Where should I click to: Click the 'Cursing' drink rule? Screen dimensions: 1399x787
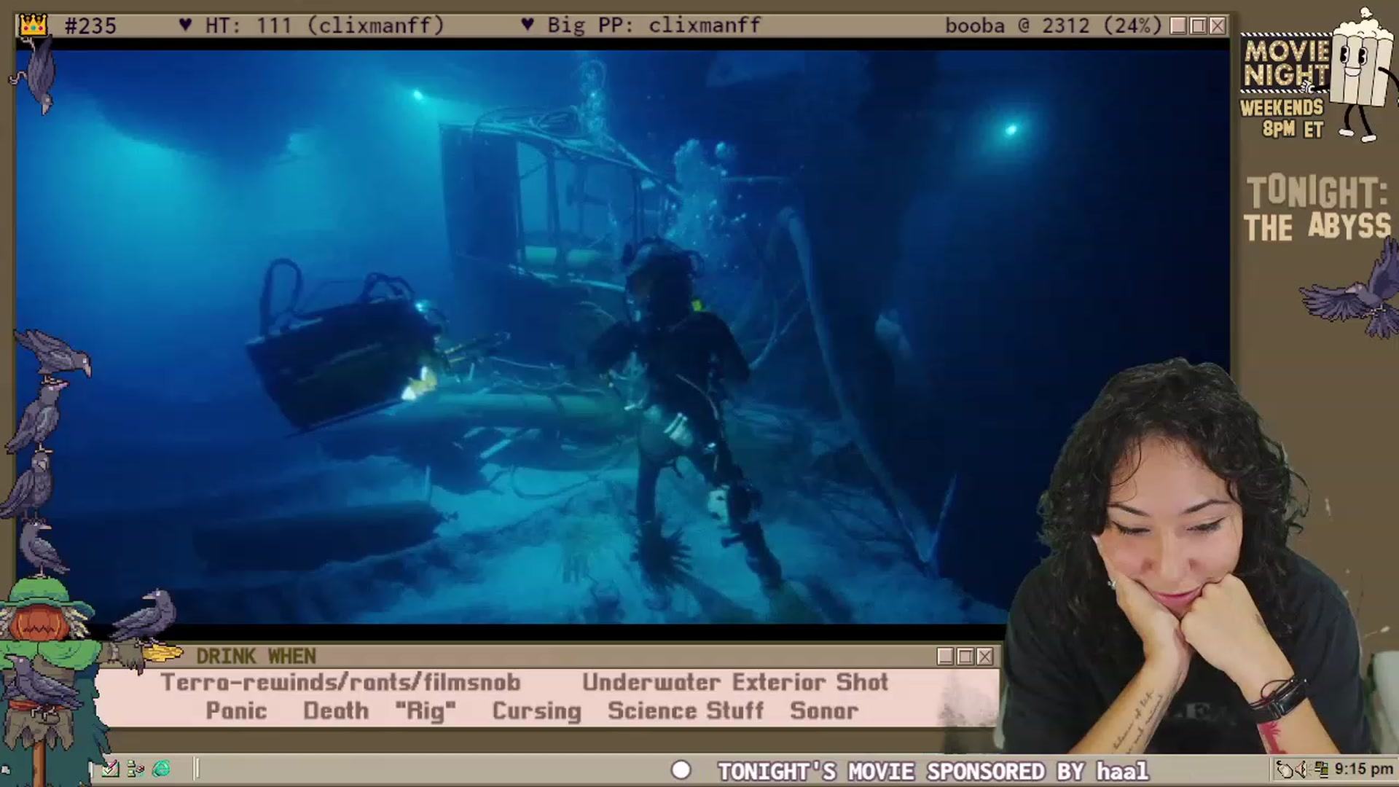(537, 711)
